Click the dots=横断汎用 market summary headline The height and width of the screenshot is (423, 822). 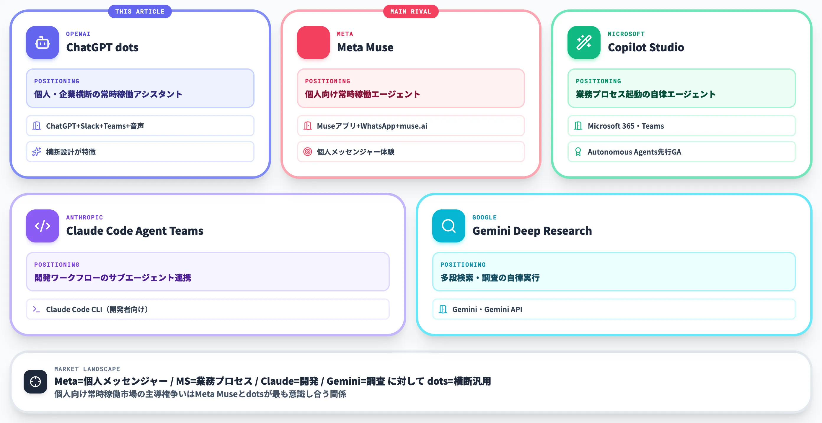coord(273,381)
